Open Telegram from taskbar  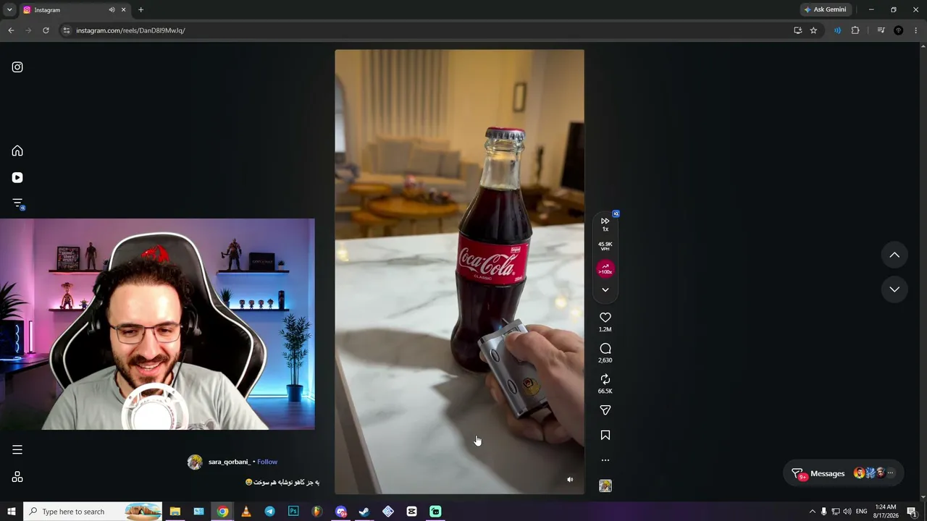[269, 512]
